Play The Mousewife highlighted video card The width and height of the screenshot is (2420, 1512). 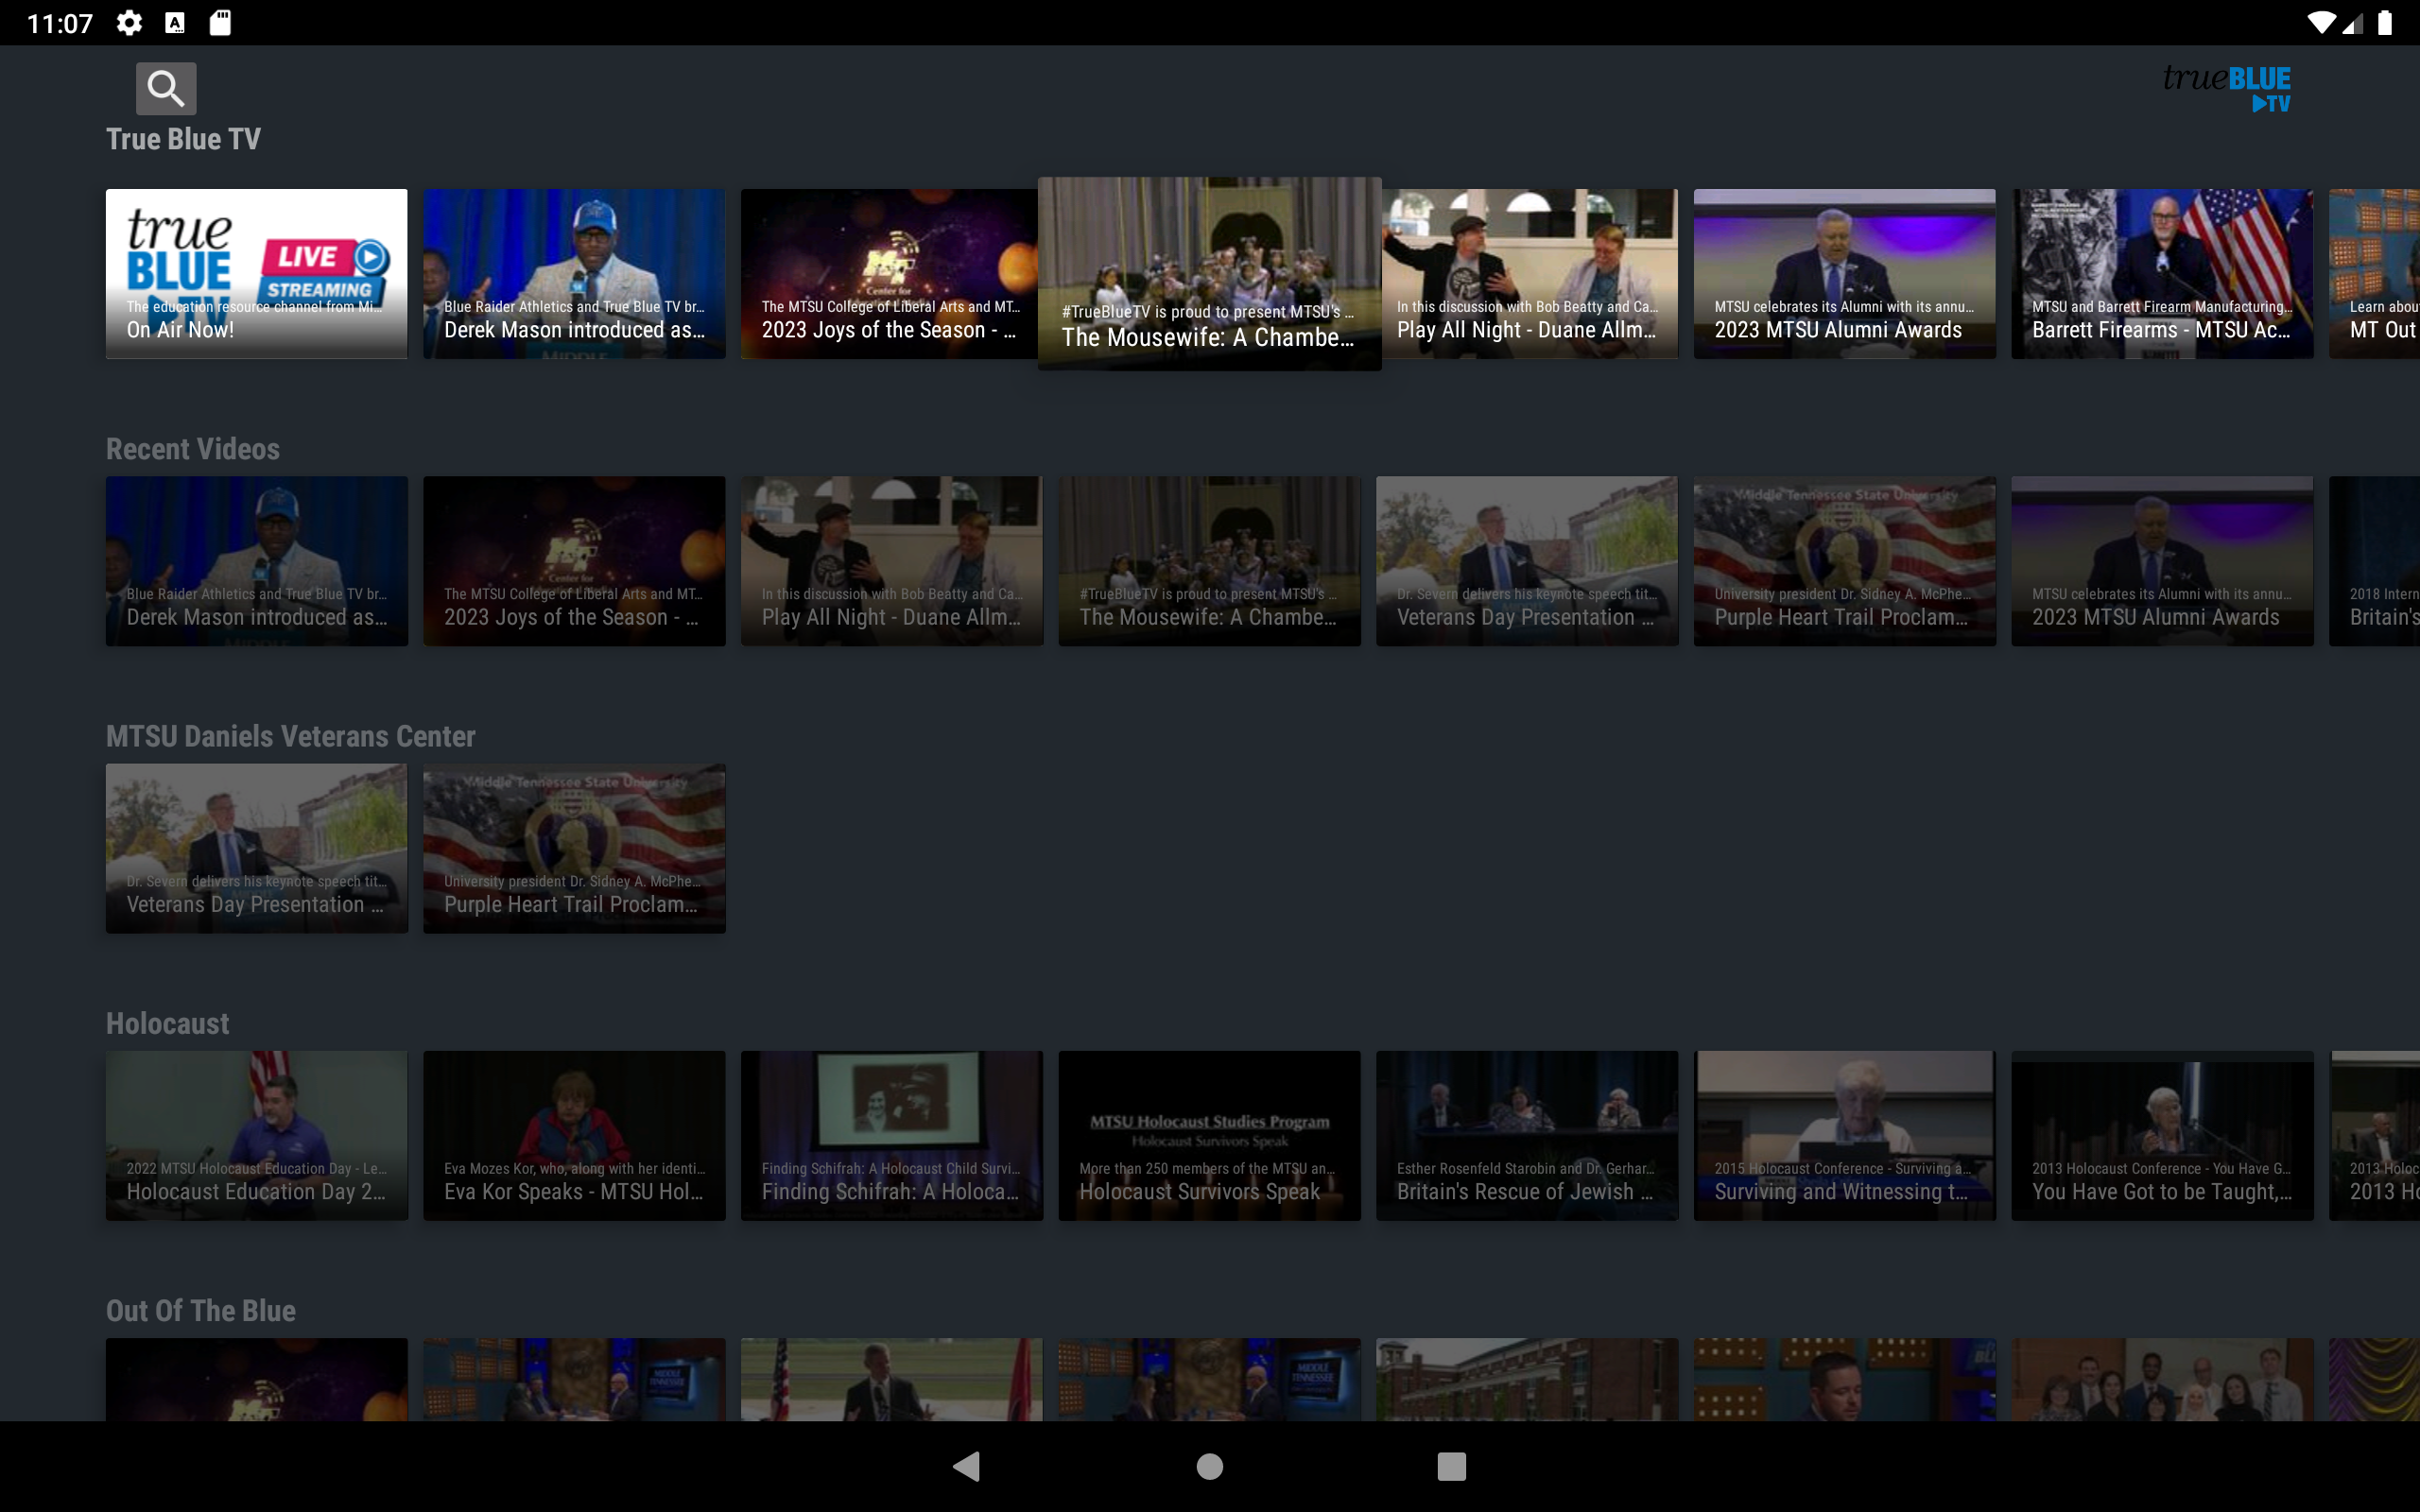tap(1209, 273)
